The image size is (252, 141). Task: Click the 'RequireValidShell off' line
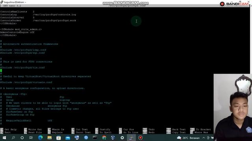click(x=26, y=121)
